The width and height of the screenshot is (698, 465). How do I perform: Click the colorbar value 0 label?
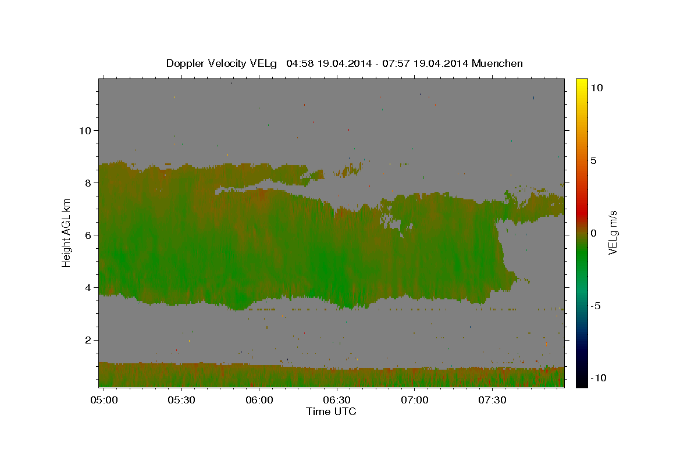click(x=594, y=233)
